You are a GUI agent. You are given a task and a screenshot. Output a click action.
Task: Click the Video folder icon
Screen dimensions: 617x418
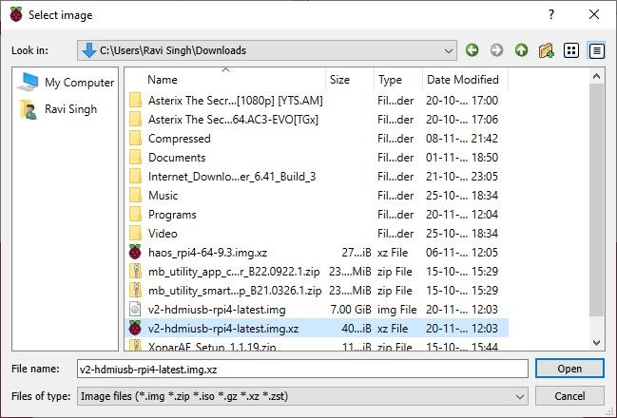tap(135, 233)
